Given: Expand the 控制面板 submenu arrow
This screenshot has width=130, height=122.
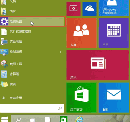Looking at the screenshot, I should point(60,52).
